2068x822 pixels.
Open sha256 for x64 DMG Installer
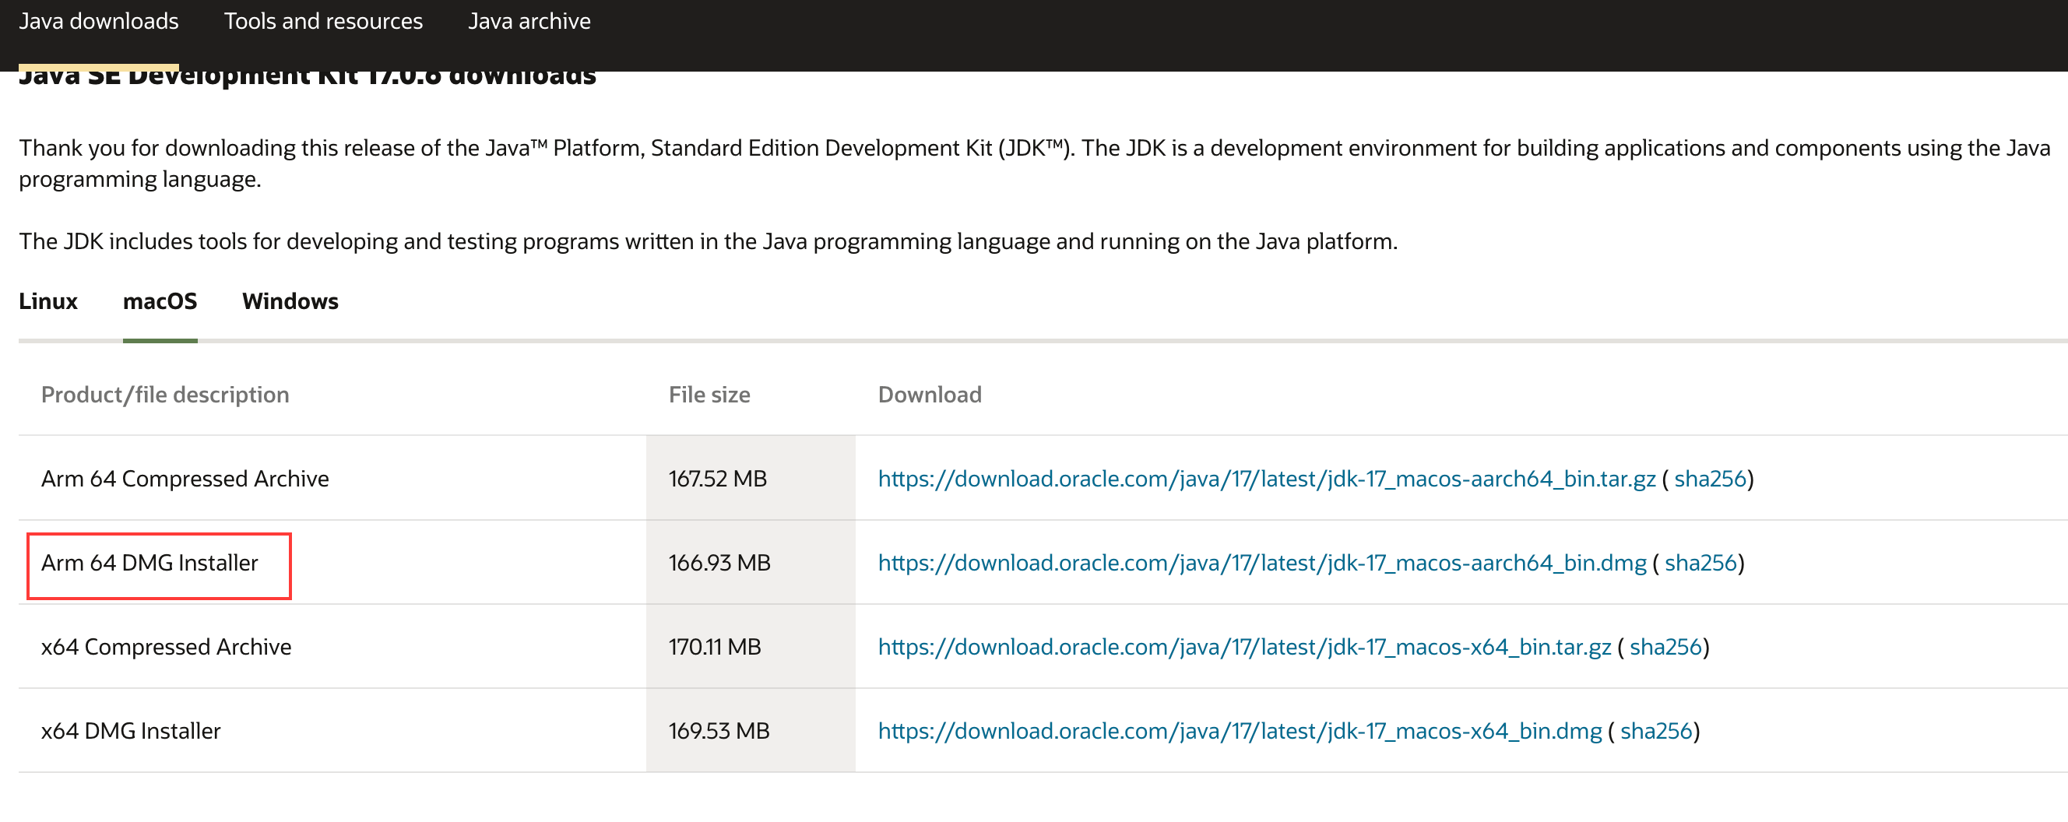[1655, 731]
